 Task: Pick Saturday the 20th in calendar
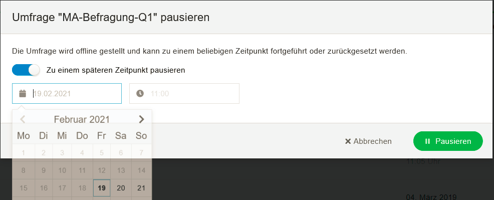click(x=121, y=188)
